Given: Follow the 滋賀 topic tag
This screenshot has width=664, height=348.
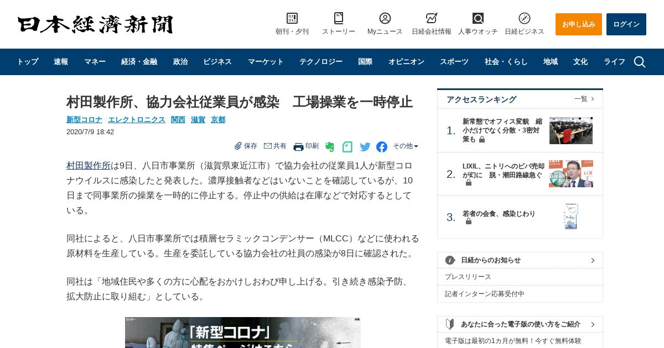Looking at the screenshot, I should 198,119.
